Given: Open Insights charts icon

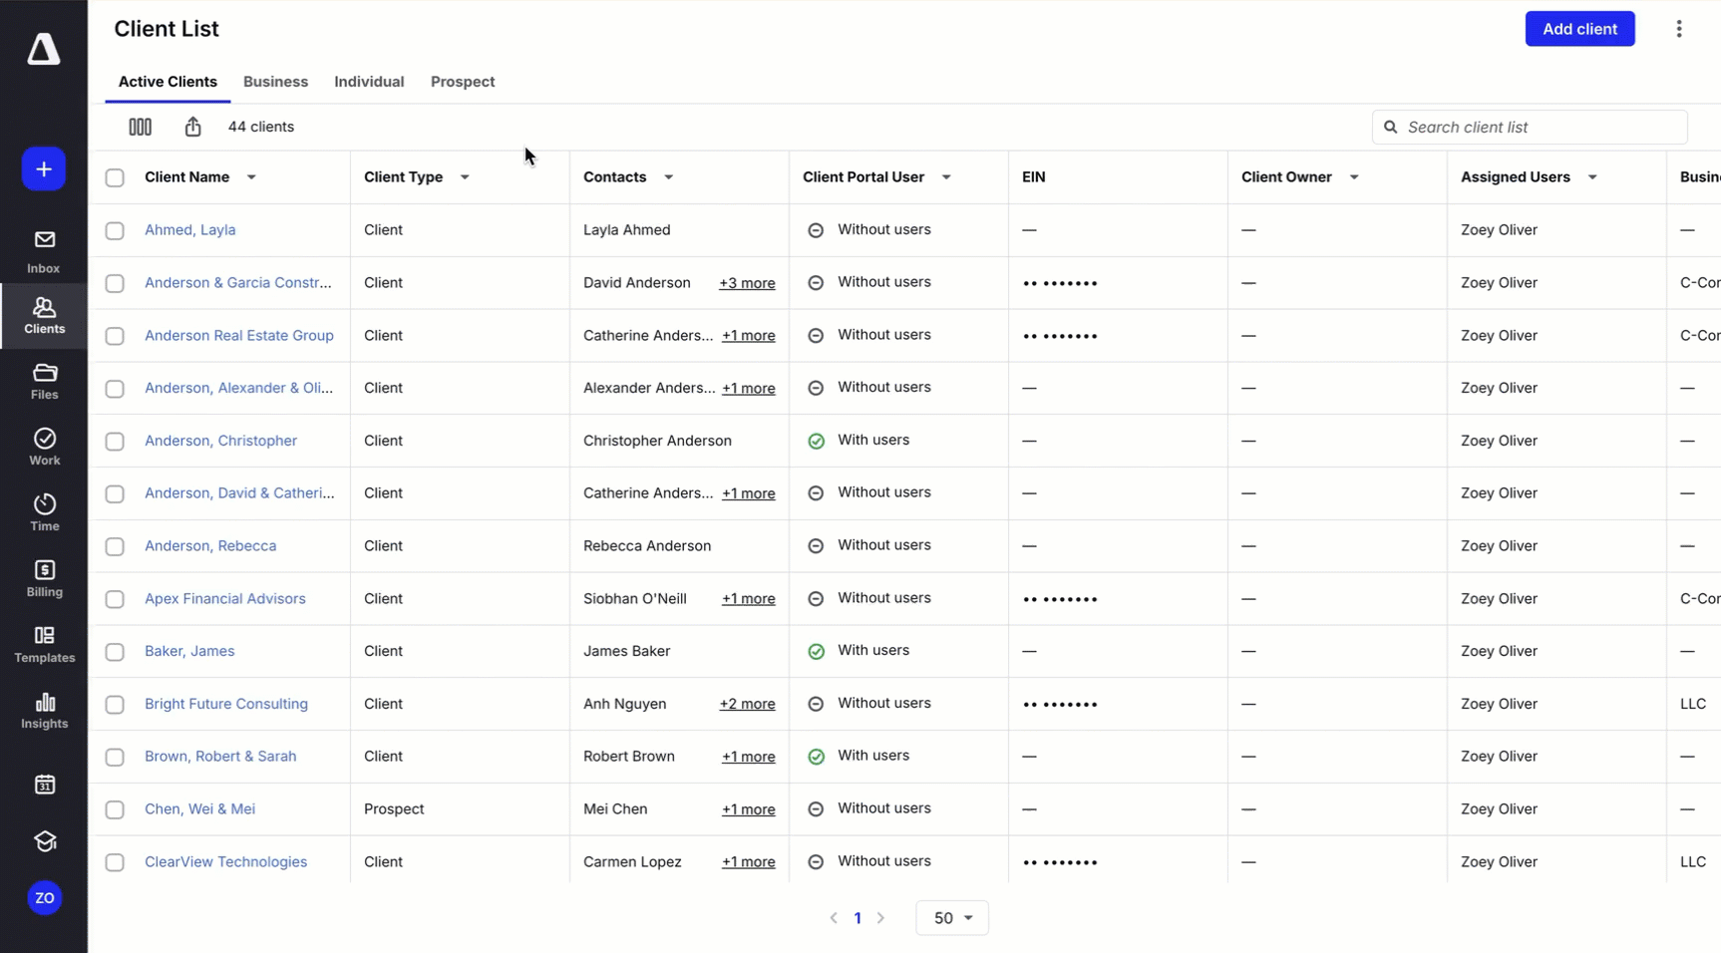Looking at the screenshot, I should pyautogui.click(x=44, y=711).
